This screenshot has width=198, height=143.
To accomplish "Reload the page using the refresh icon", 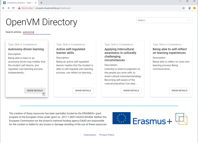I will [x=13, y=8].
